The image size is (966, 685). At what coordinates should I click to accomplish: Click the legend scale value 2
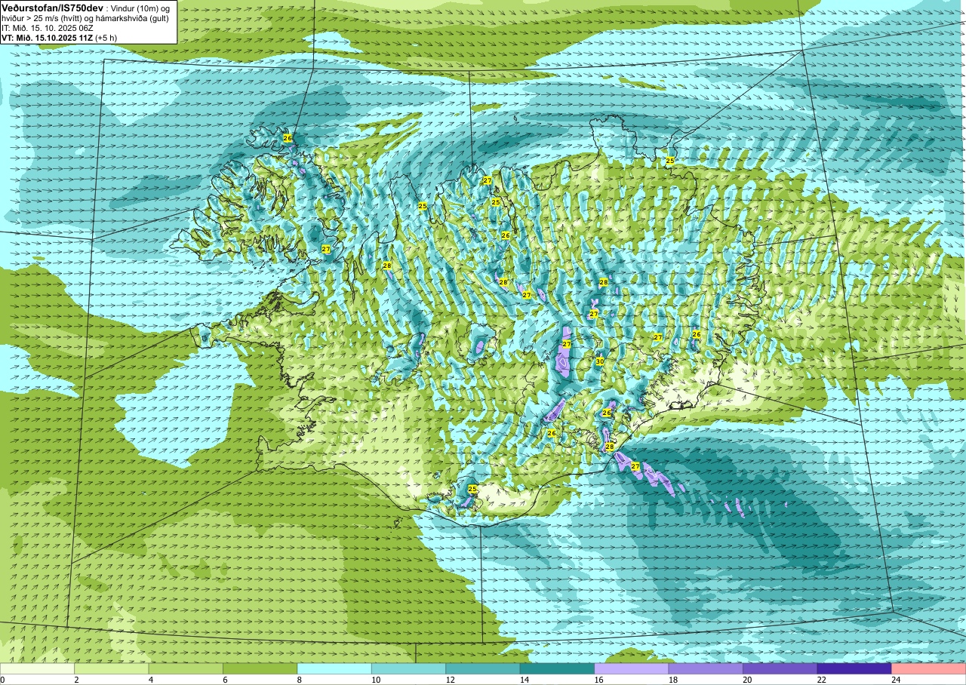75,680
